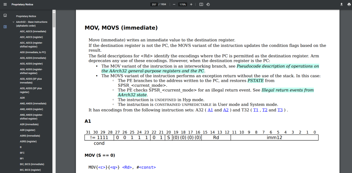Collapse AArch32 Base Instructions outline section

coord(13,22)
